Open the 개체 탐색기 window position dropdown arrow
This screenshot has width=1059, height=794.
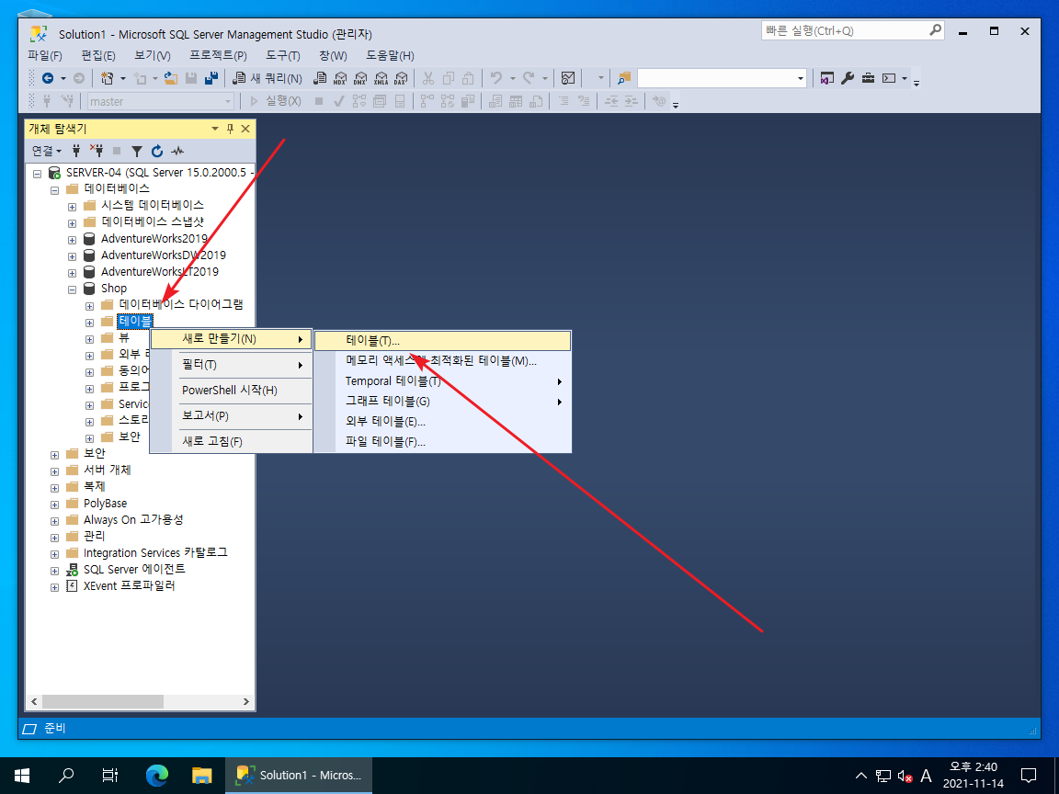[215, 129]
